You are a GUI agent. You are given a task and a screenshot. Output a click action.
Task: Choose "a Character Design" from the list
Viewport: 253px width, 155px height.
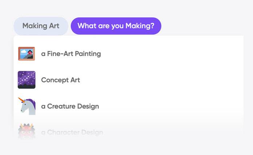click(x=72, y=132)
